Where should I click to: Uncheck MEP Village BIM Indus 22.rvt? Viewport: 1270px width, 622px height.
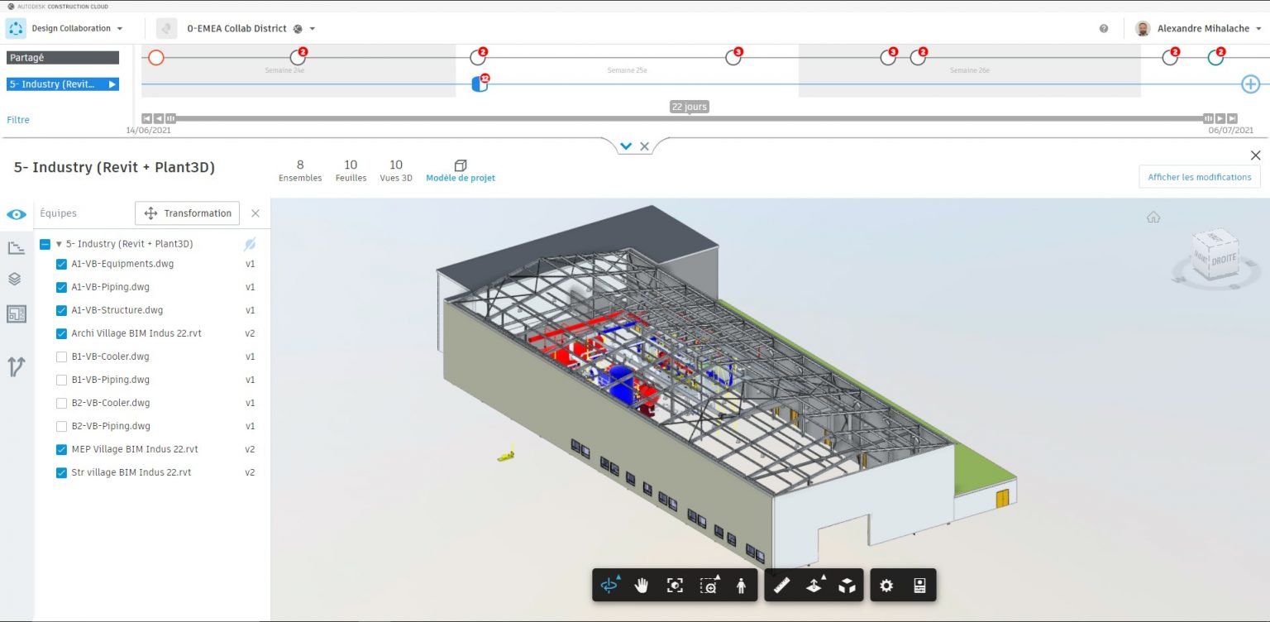61,449
